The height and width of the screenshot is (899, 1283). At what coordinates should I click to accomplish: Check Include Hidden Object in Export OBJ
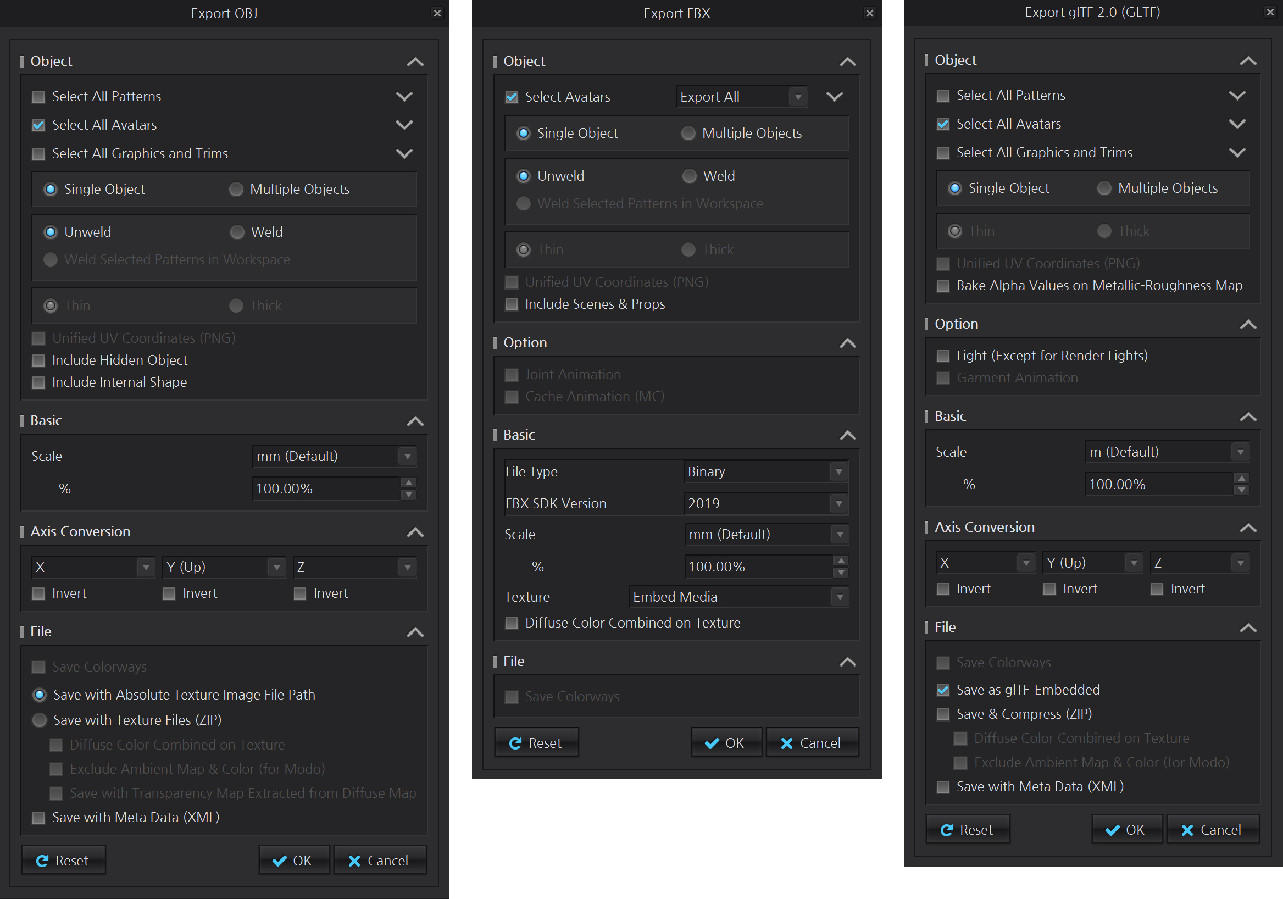click(x=38, y=360)
